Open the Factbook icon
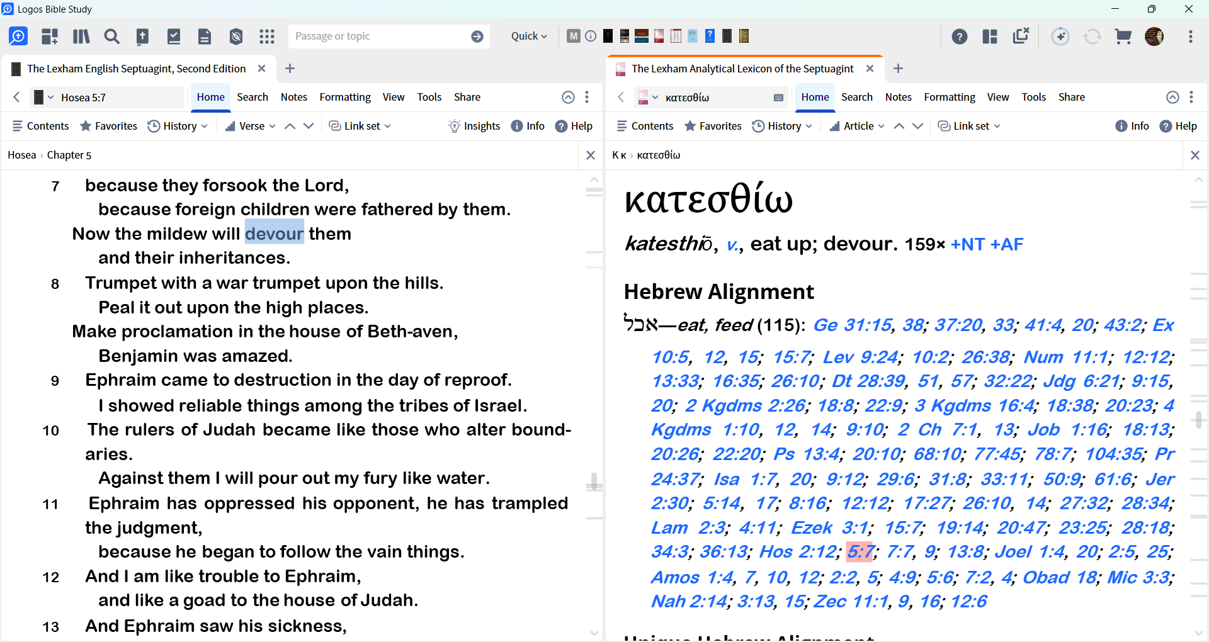 pos(143,37)
